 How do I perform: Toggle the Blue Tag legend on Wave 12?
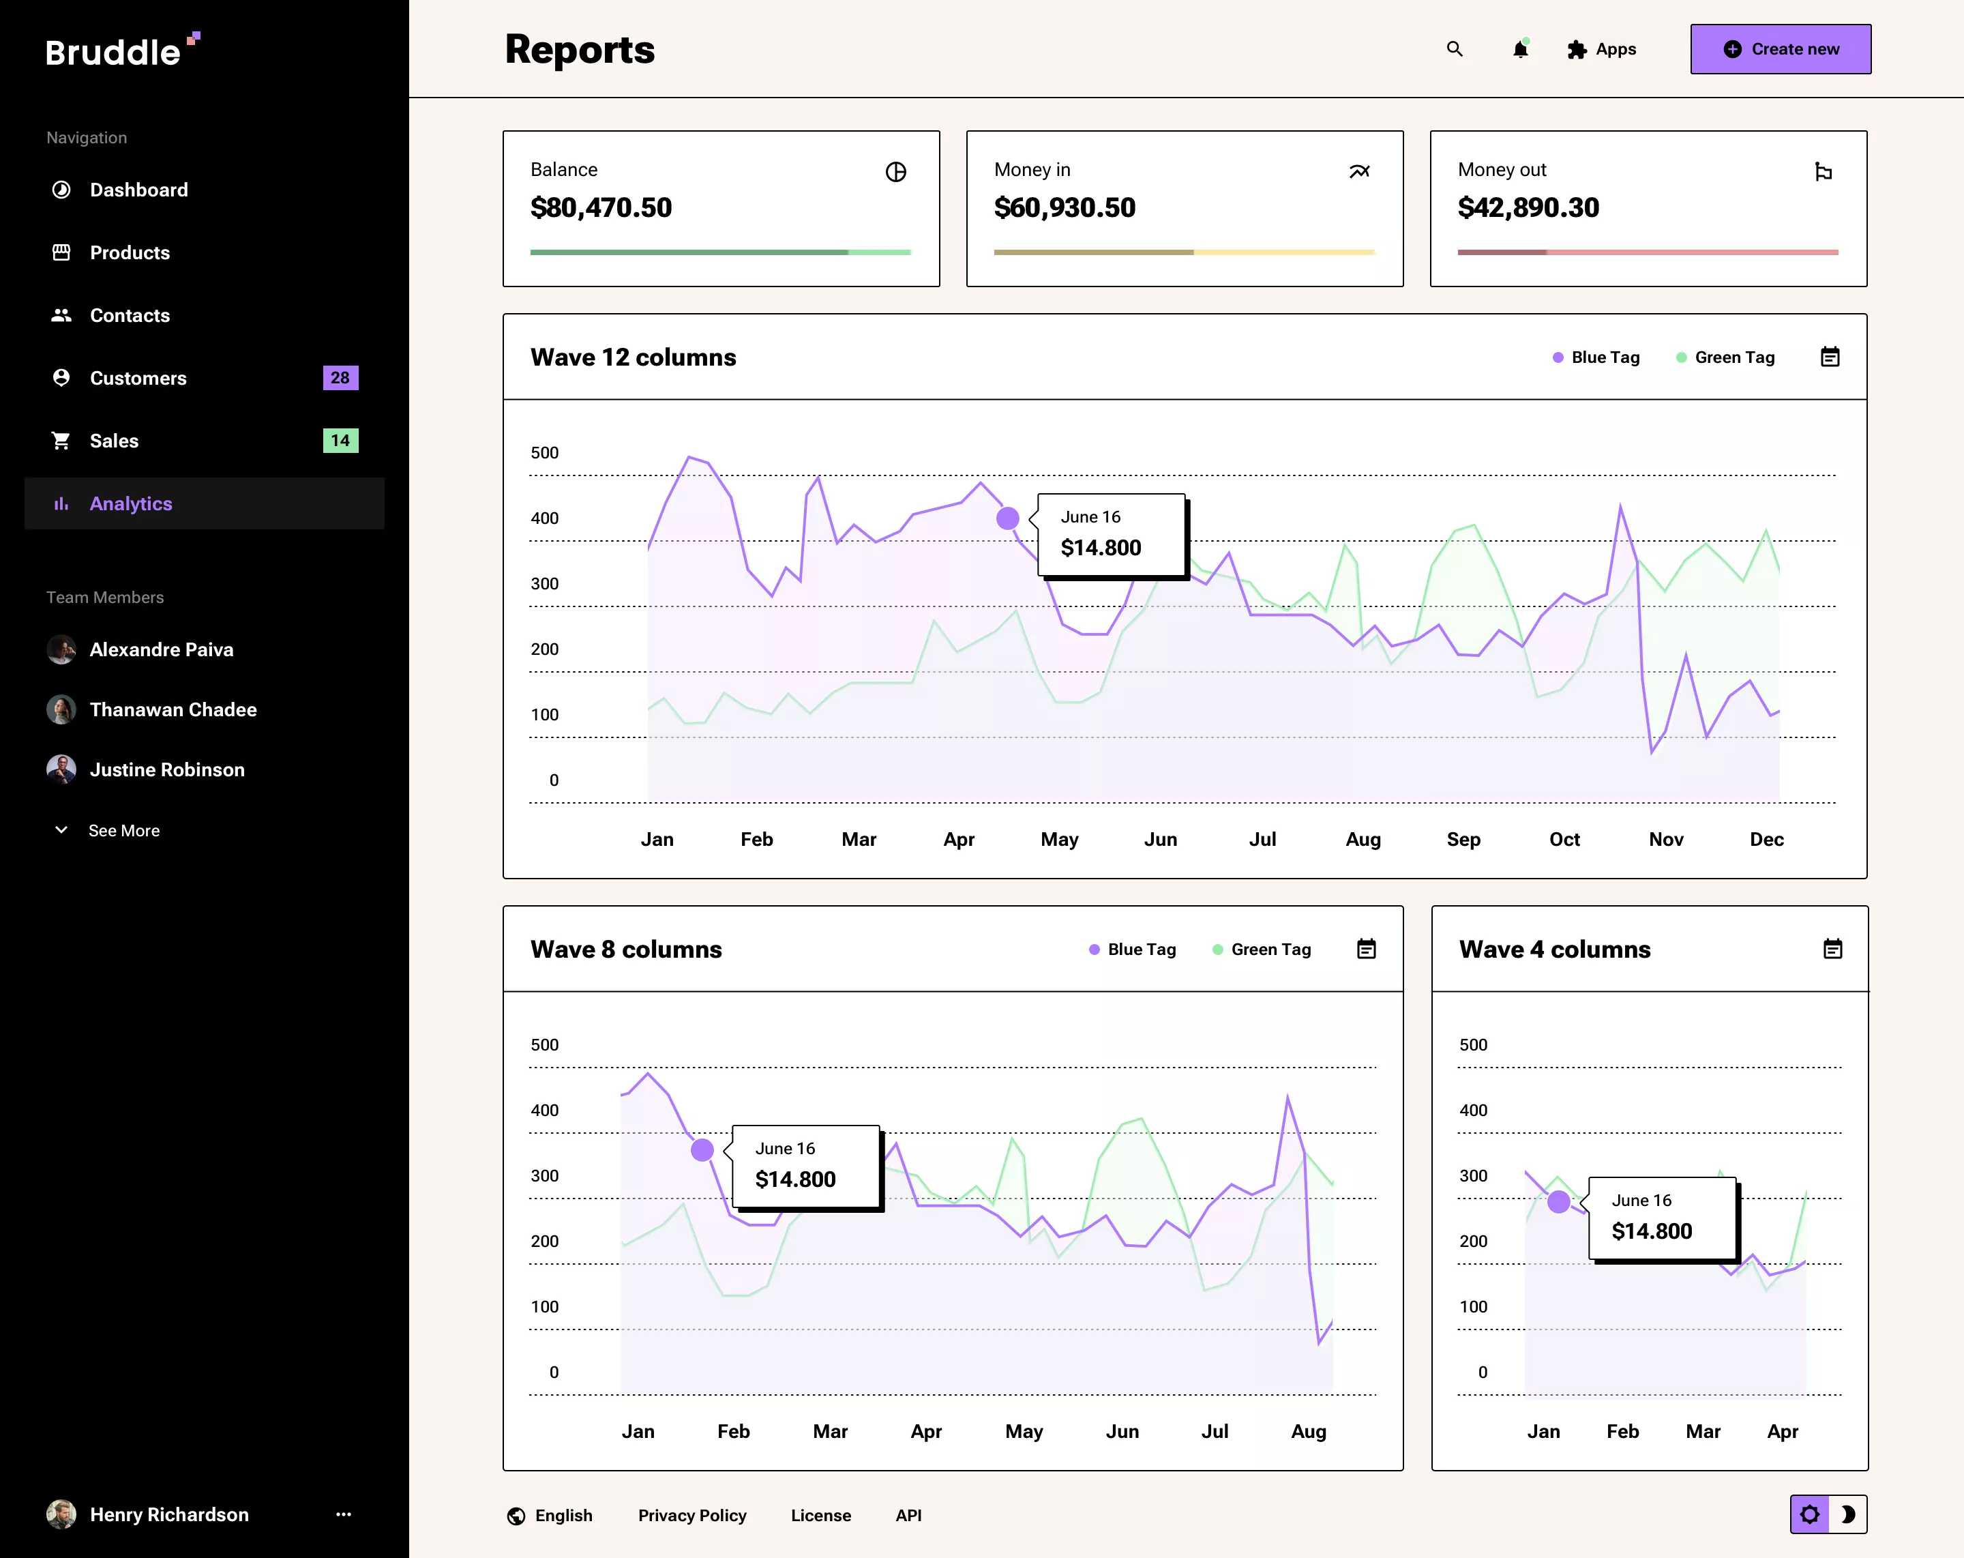1596,357
